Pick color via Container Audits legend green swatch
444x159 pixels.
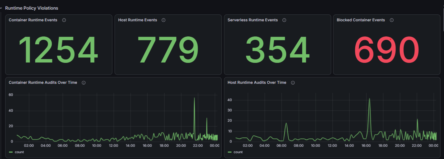(x=11, y=152)
